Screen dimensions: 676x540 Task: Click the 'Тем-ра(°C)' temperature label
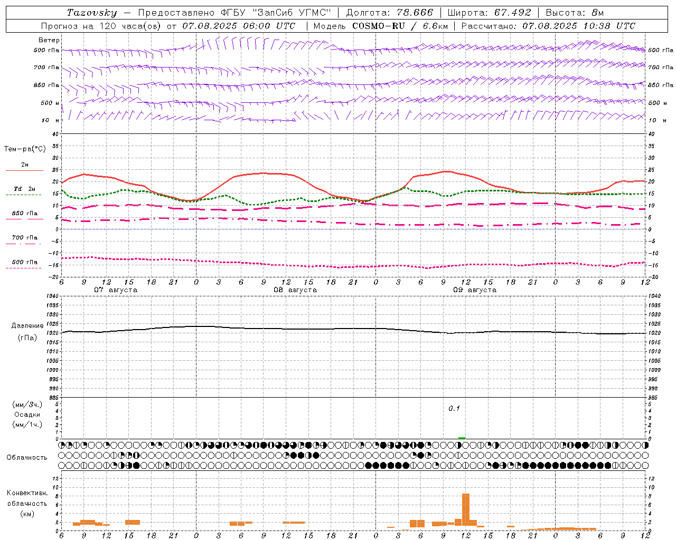[25, 149]
